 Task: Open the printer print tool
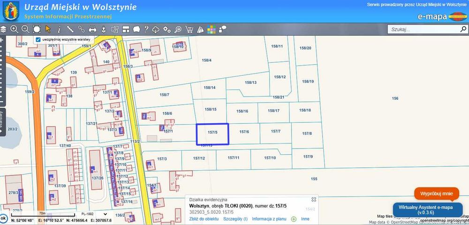coord(93,29)
